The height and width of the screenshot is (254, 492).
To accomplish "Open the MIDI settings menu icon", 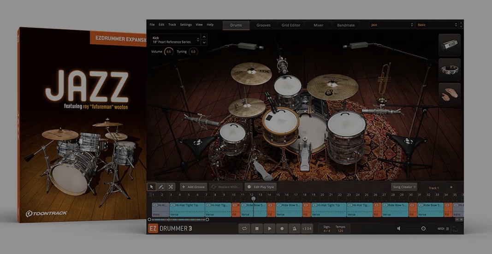I will coord(447,229).
